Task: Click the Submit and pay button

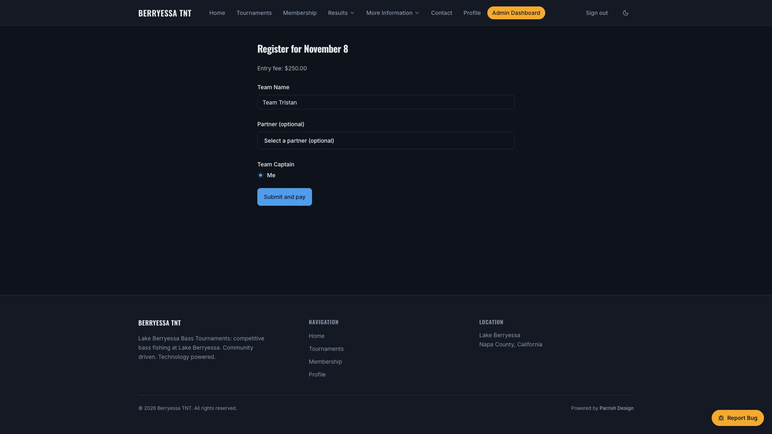Action: pyautogui.click(x=285, y=197)
